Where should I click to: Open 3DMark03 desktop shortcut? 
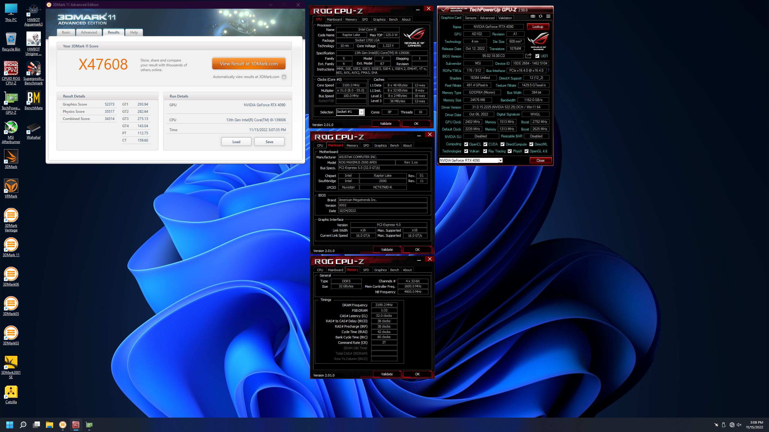tap(11, 335)
